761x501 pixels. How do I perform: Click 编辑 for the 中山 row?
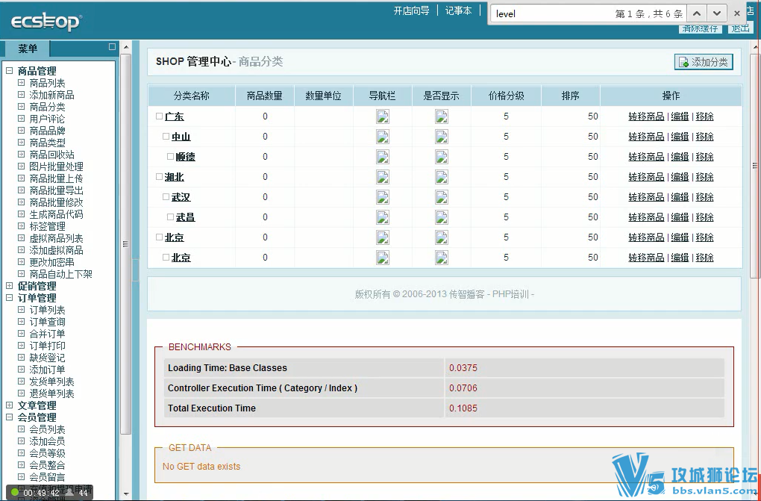pyautogui.click(x=680, y=137)
